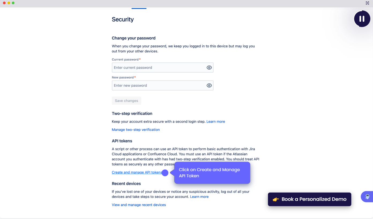The height and width of the screenshot is (219, 373).
Task: Click Book a Personalized Demo label
Action: (314, 199)
